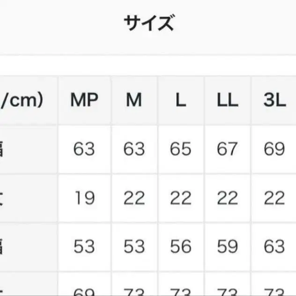
Task: Select the M size column header
Action: click(134, 100)
